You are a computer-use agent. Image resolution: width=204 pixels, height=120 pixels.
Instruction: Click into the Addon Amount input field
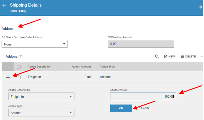[143, 96]
